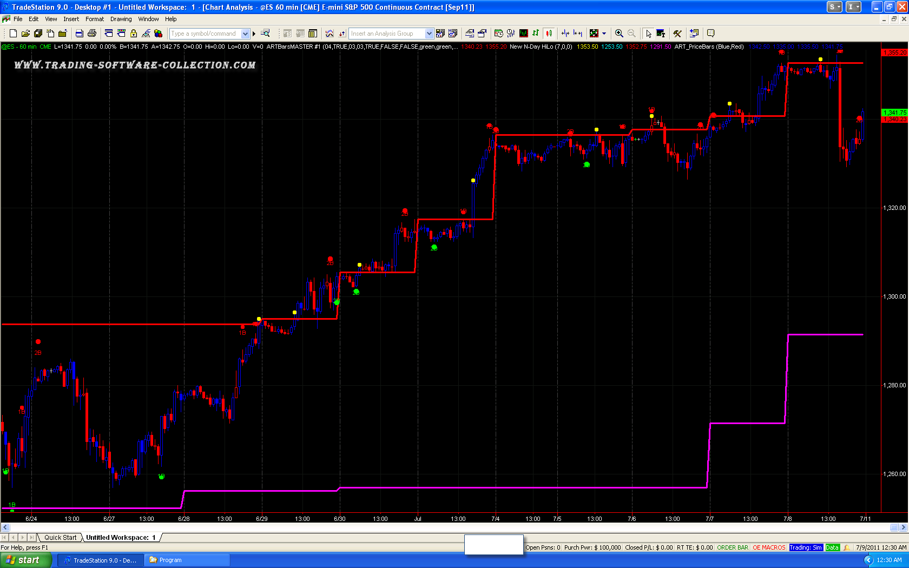Screen dimensions: 909x568
Task: Toggle the green Data status indicator
Action: pos(832,547)
